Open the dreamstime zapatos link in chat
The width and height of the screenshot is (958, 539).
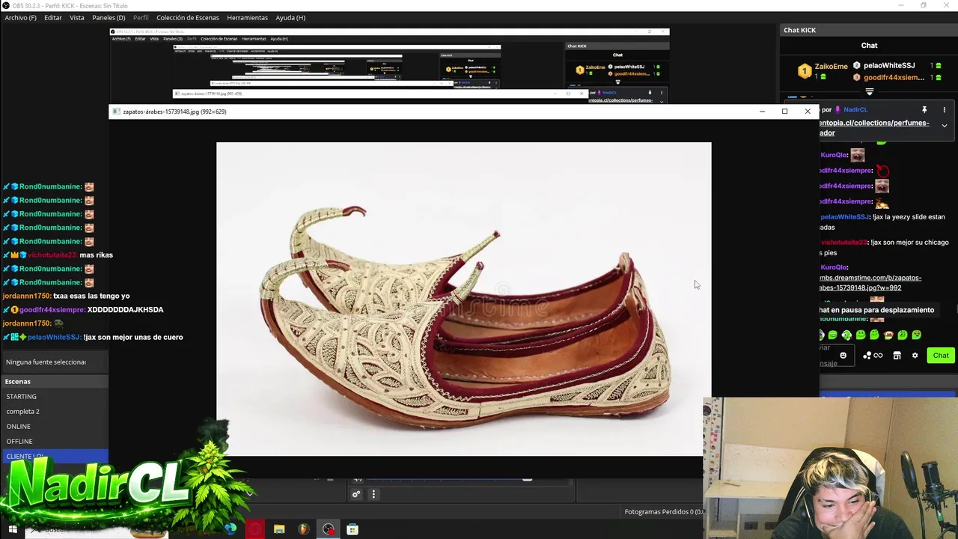[x=870, y=282]
